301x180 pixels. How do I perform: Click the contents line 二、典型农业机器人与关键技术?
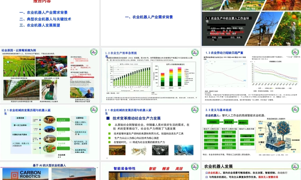pyautogui.click(x=45, y=19)
